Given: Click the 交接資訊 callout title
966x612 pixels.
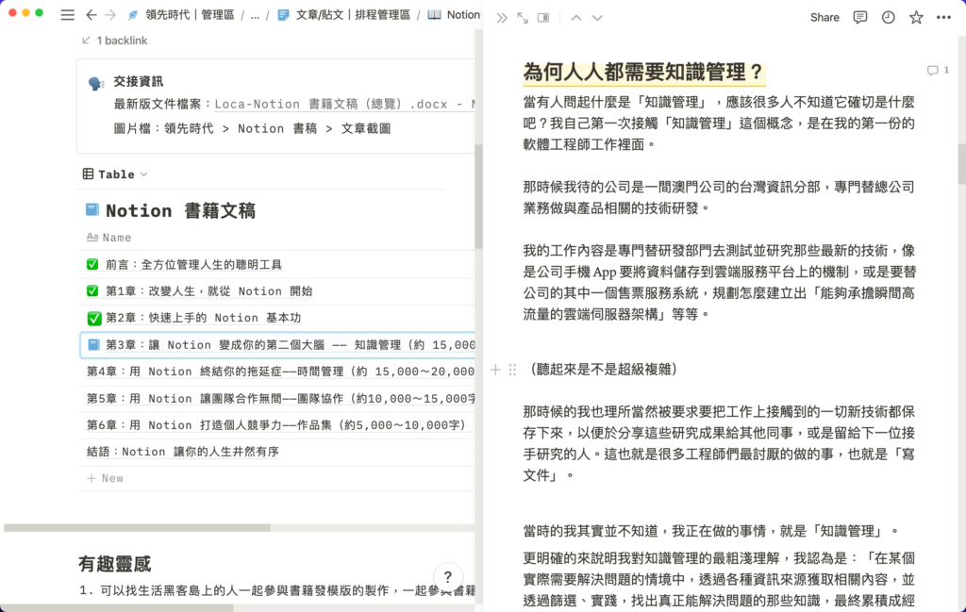Looking at the screenshot, I should coord(139,81).
